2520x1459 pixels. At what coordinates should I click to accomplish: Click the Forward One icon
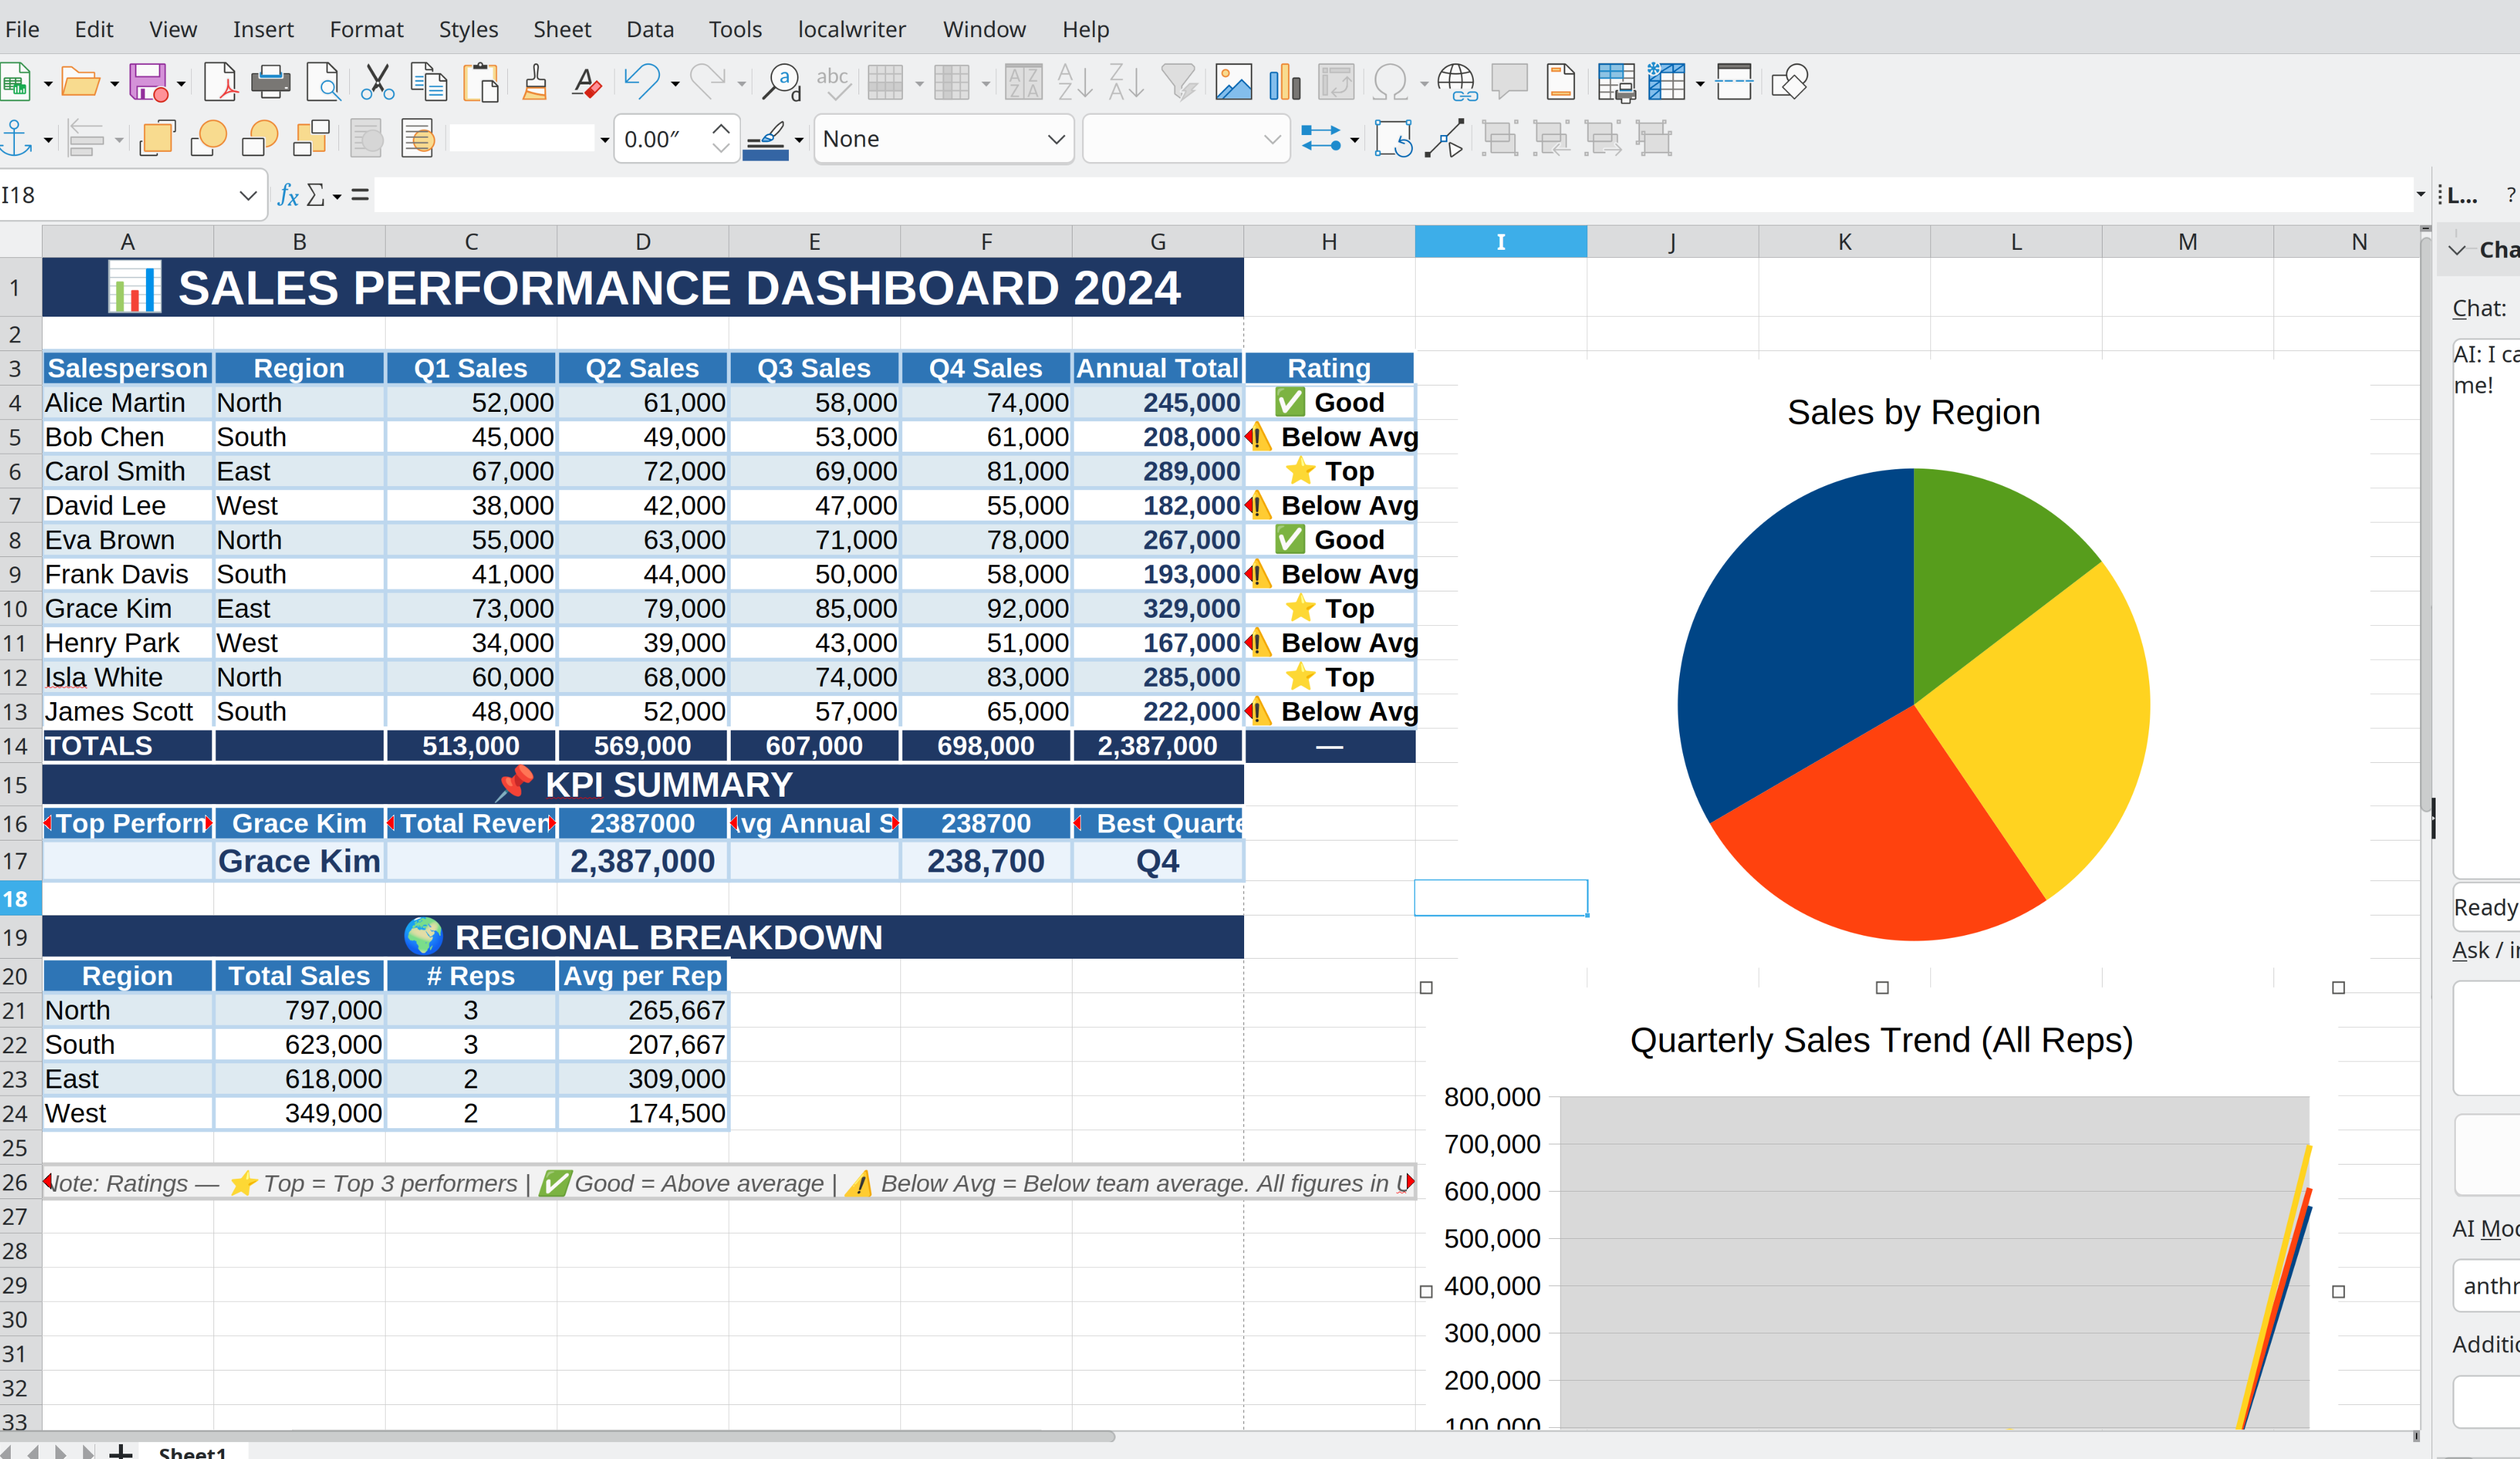[208, 138]
